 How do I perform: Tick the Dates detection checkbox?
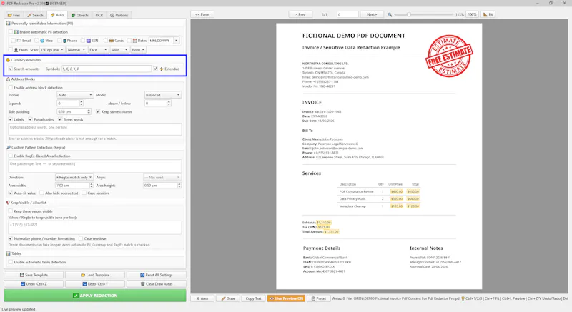point(129,41)
